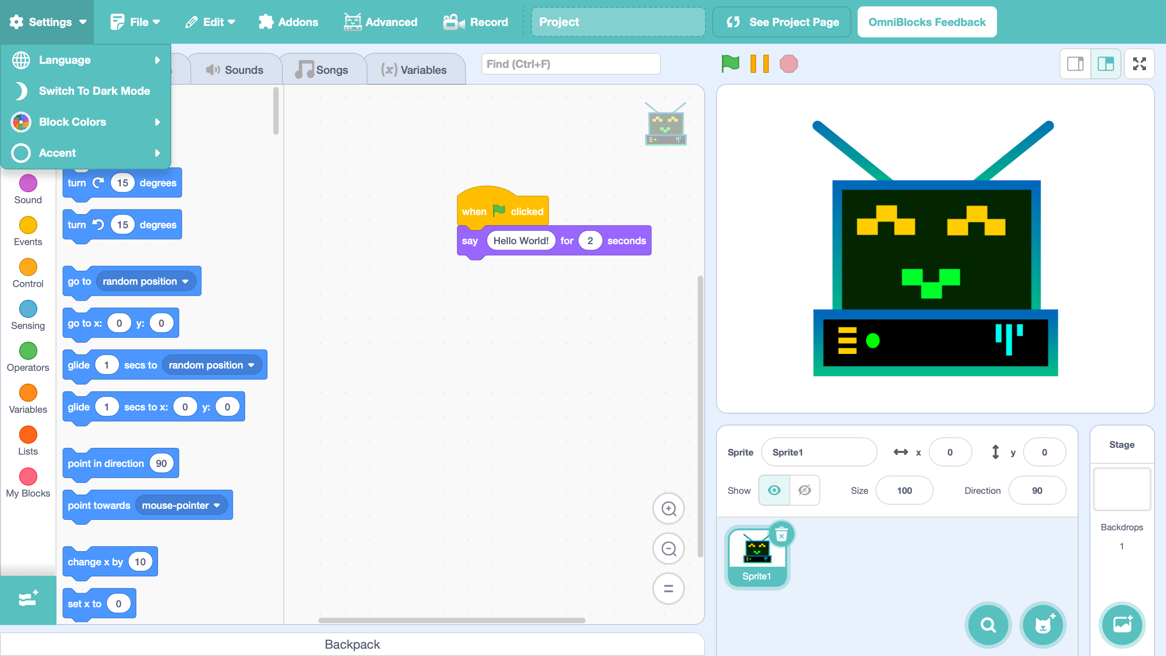Click the choose a sprite cat button
This screenshot has height=656, width=1166.
tap(1043, 625)
